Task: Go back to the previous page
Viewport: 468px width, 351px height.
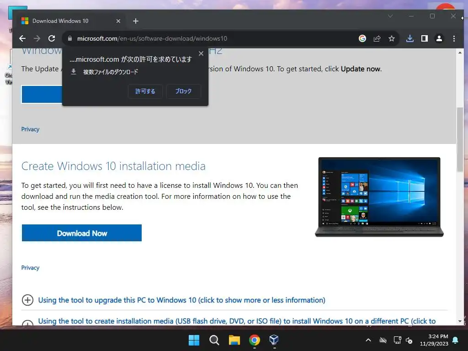Action: 22,38
